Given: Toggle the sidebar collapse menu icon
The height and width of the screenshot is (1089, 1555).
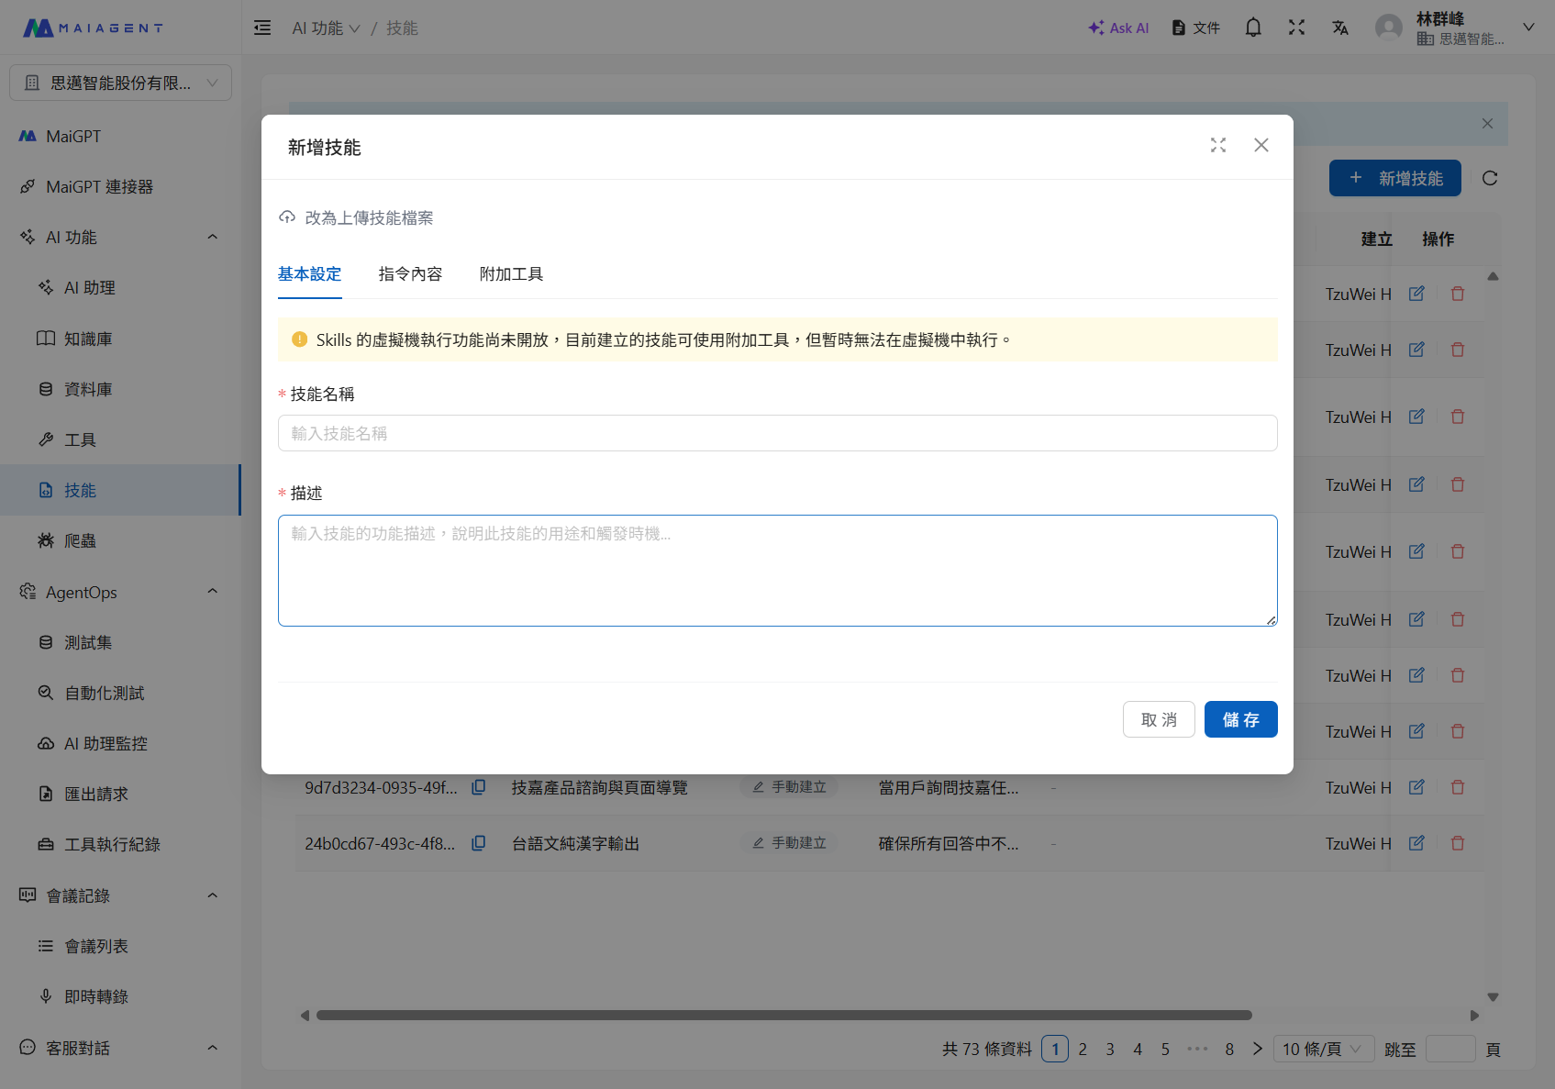Looking at the screenshot, I should point(262,28).
